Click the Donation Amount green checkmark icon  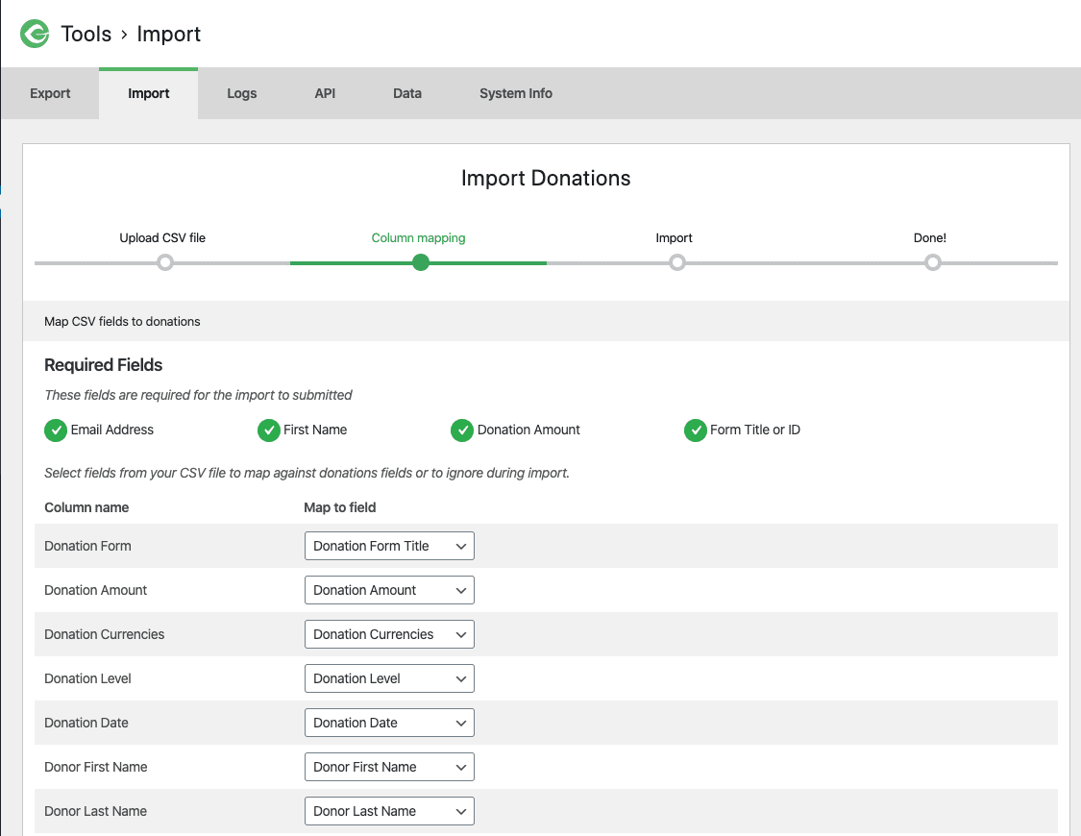click(x=462, y=430)
